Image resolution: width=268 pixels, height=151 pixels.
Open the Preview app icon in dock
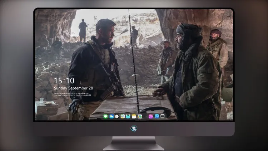pos(123,116)
